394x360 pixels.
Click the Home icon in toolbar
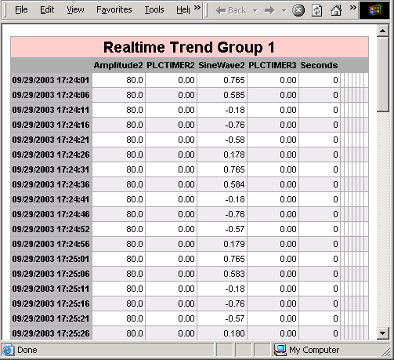pyautogui.click(x=336, y=10)
